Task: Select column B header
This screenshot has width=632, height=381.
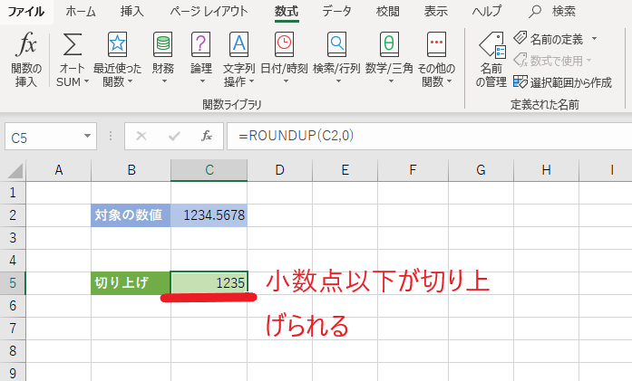Action: pyautogui.click(x=131, y=170)
